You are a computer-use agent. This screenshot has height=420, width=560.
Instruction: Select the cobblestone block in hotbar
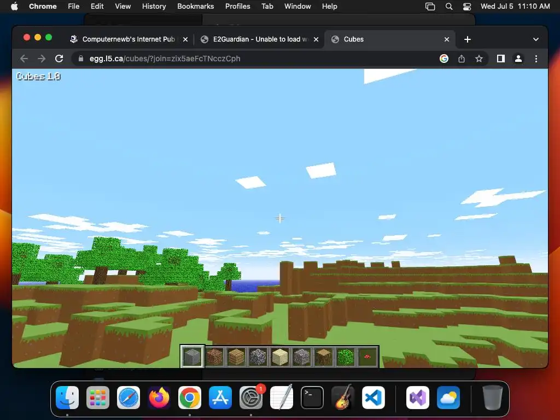pyautogui.click(x=258, y=357)
